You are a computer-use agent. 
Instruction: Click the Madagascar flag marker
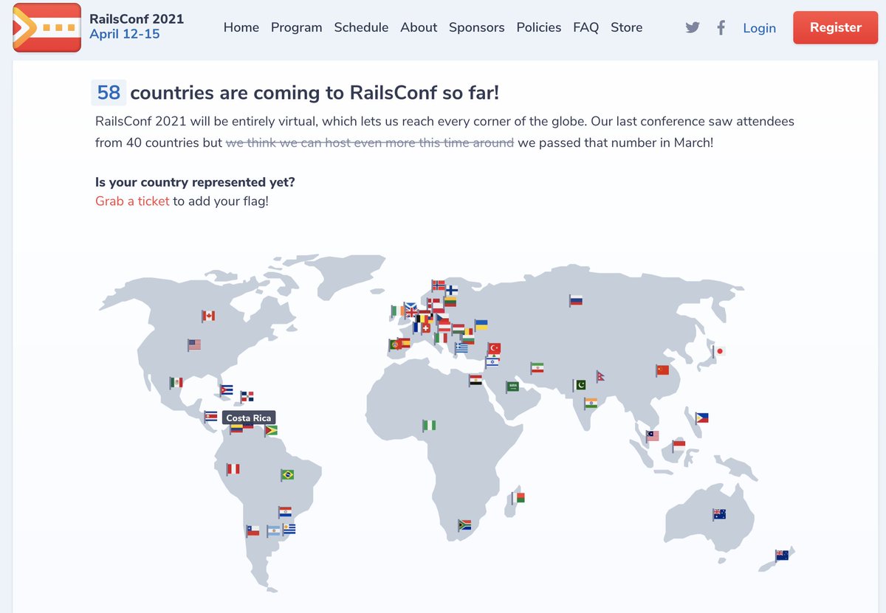(518, 499)
